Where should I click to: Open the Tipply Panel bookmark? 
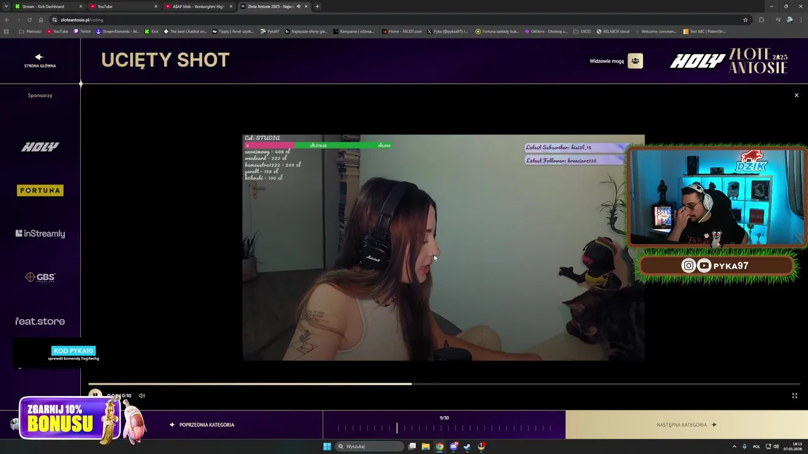click(233, 32)
